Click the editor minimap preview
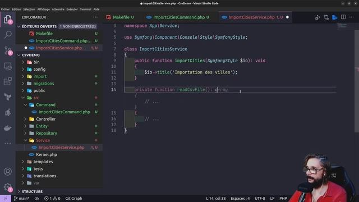Viewport: 359px width, 202px height. point(343,26)
